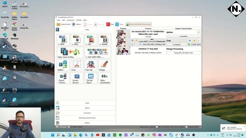Expand the Document category section
Image resolution: width=246 pixels, height=138 pixels.
[85, 113]
